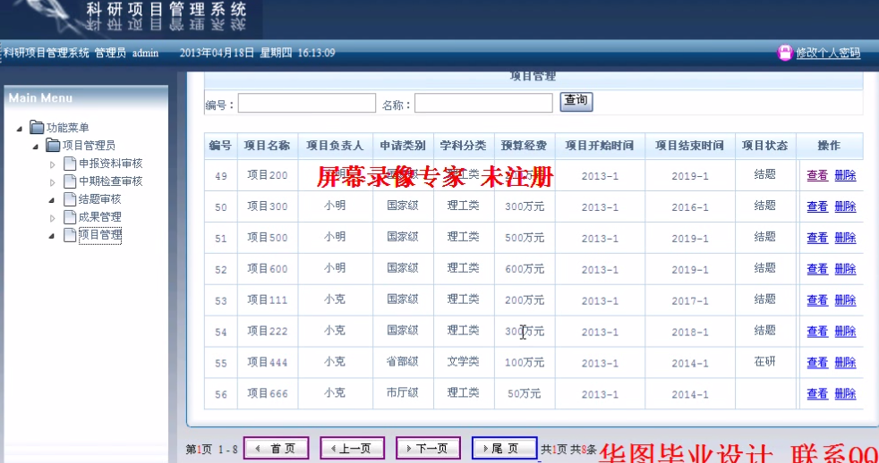Viewport: 879px width, 463px height.
Task: Expand the 申报资料审核 node arrow
Action: (x=52, y=164)
